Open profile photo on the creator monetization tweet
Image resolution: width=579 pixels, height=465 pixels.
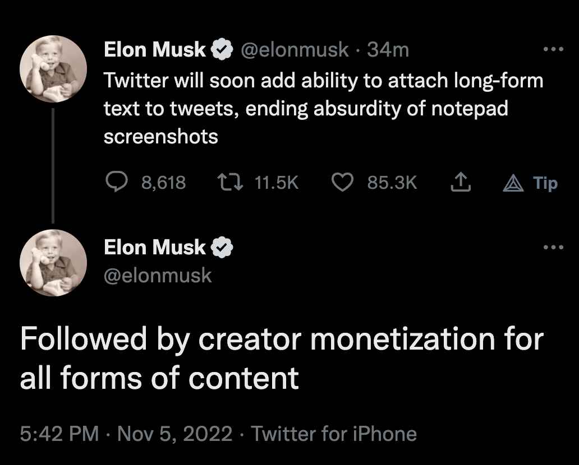pyautogui.click(x=53, y=262)
